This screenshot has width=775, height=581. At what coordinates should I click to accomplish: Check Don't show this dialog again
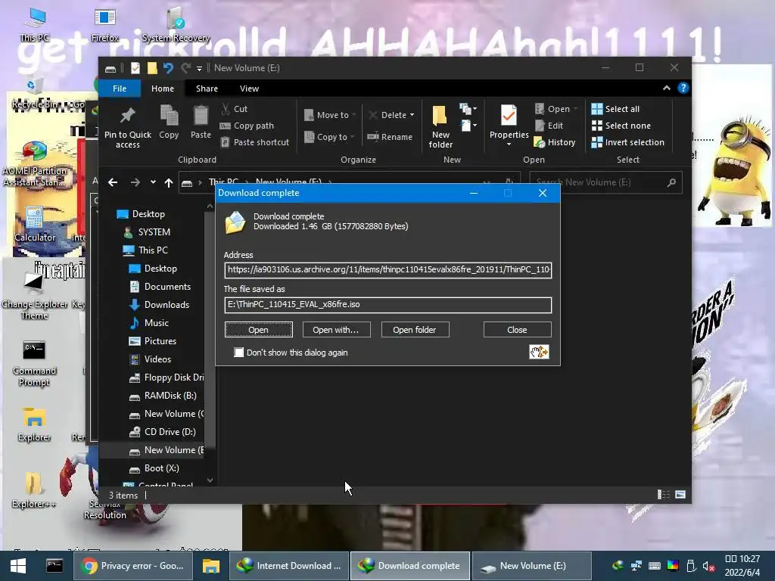click(x=238, y=353)
